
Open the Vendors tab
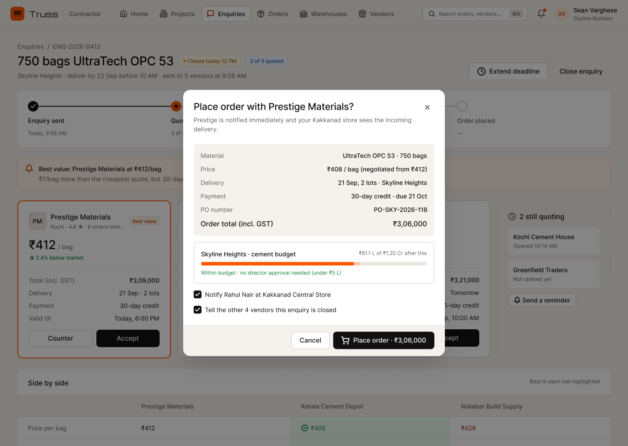pos(376,14)
